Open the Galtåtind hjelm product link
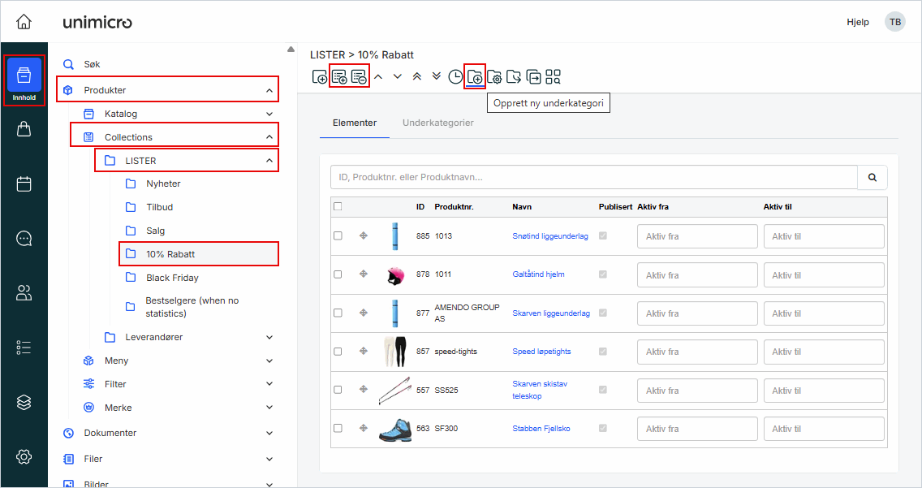The height and width of the screenshot is (488, 922). [x=538, y=274]
